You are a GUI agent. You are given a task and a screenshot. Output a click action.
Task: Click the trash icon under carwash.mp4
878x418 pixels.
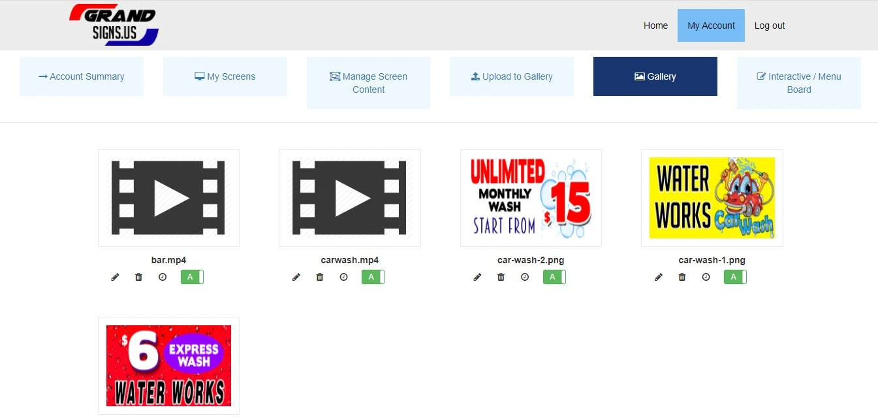pyautogui.click(x=319, y=277)
